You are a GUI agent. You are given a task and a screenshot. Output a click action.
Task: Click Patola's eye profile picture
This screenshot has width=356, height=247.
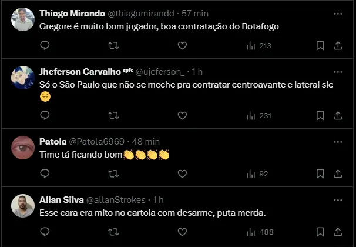click(23, 146)
